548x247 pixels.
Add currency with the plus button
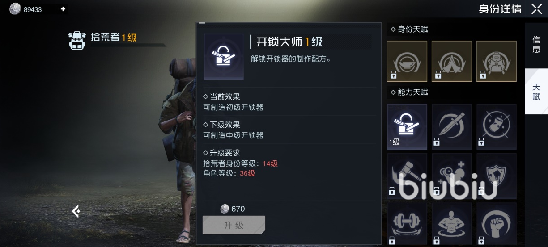coord(63,9)
